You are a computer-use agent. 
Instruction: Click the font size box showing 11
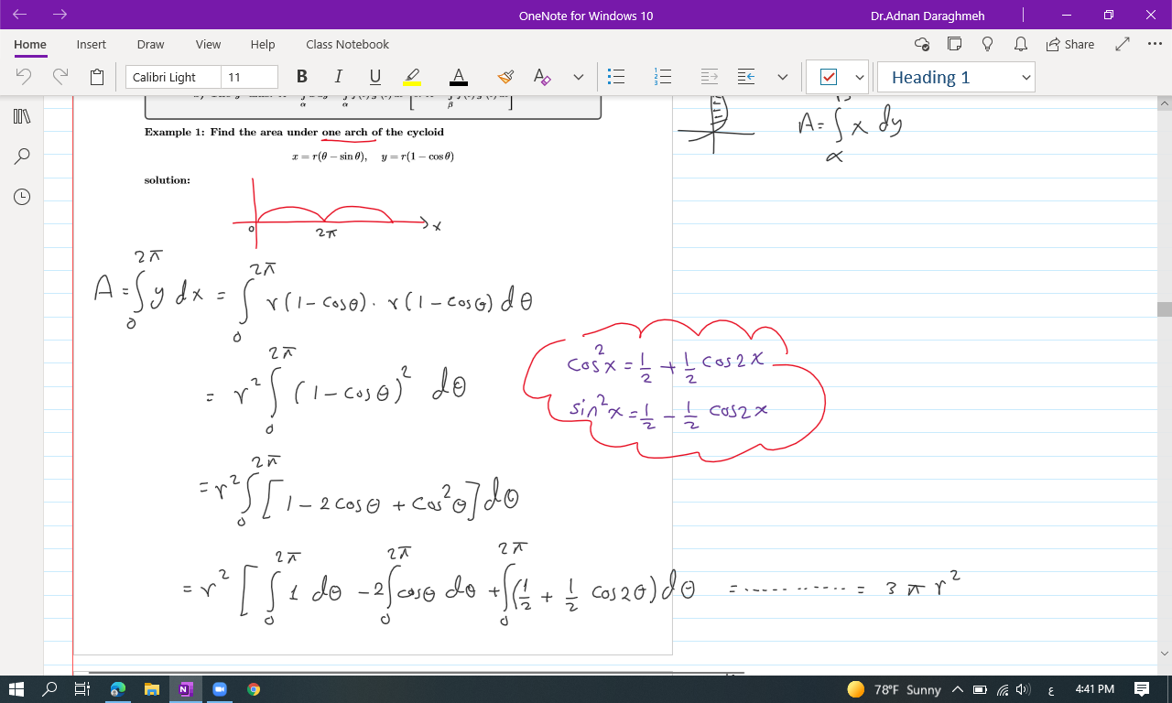249,78
